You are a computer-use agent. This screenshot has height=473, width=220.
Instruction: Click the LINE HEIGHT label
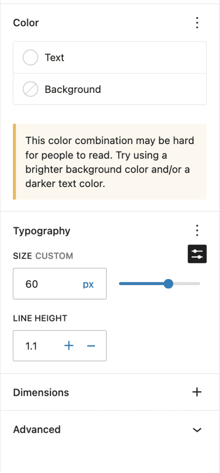40,318
